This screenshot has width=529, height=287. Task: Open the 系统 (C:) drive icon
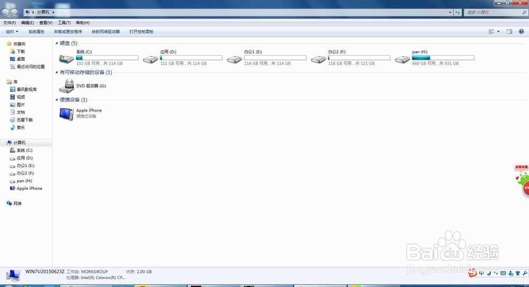click(x=67, y=59)
